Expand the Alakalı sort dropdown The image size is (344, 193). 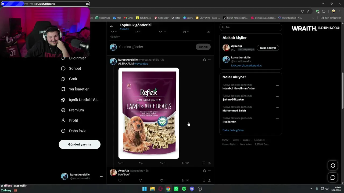[x=115, y=37]
